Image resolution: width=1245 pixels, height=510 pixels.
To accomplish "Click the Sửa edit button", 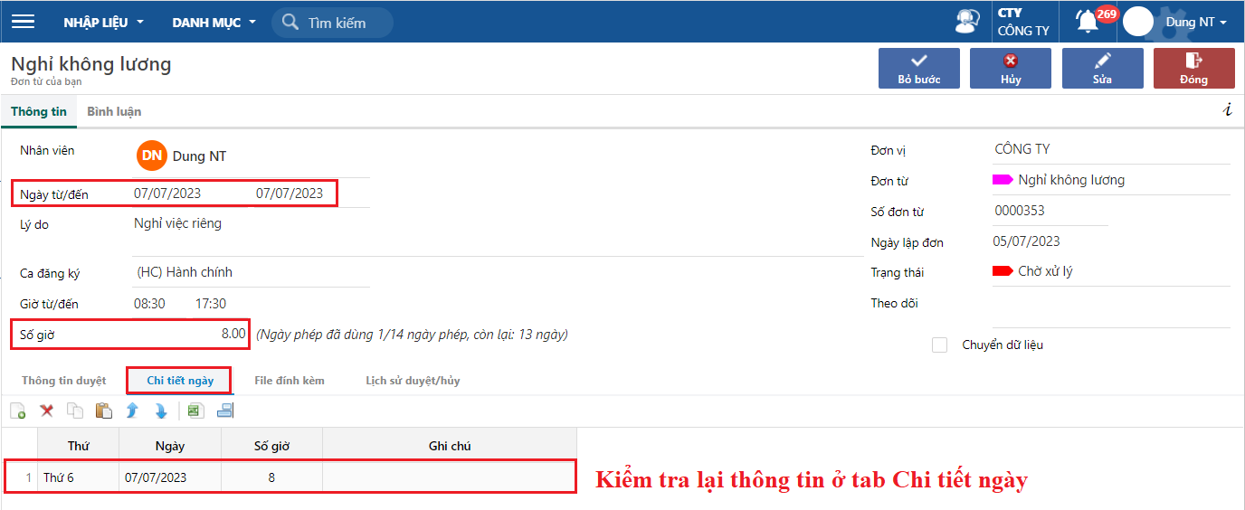I will 1102,69.
